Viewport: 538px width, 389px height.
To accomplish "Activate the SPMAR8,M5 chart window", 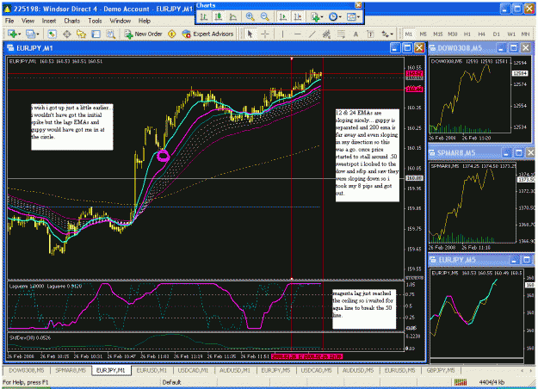I will (x=456, y=152).
